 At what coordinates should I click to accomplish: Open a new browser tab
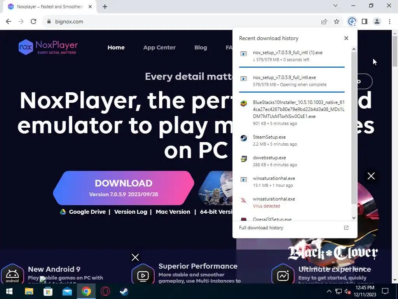tap(105, 7)
